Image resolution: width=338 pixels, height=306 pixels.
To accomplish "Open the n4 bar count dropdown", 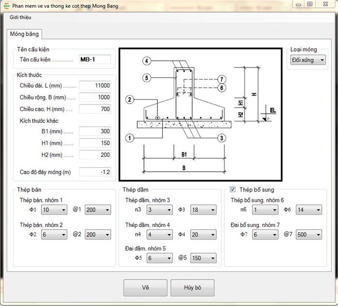I will [x=159, y=235].
